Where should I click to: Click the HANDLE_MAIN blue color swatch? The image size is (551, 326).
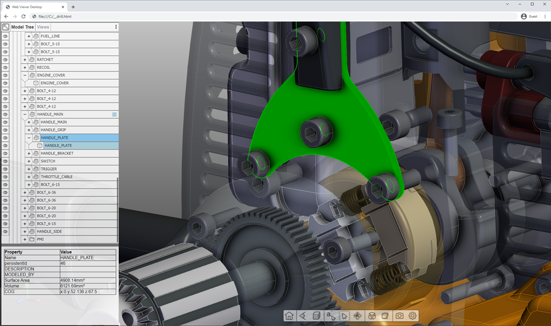pyautogui.click(x=114, y=114)
